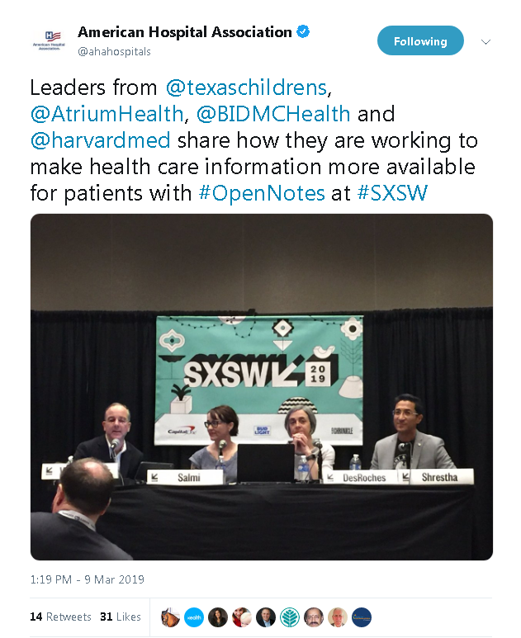Click the blue verified badge
The image size is (521, 638).
(x=303, y=31)
